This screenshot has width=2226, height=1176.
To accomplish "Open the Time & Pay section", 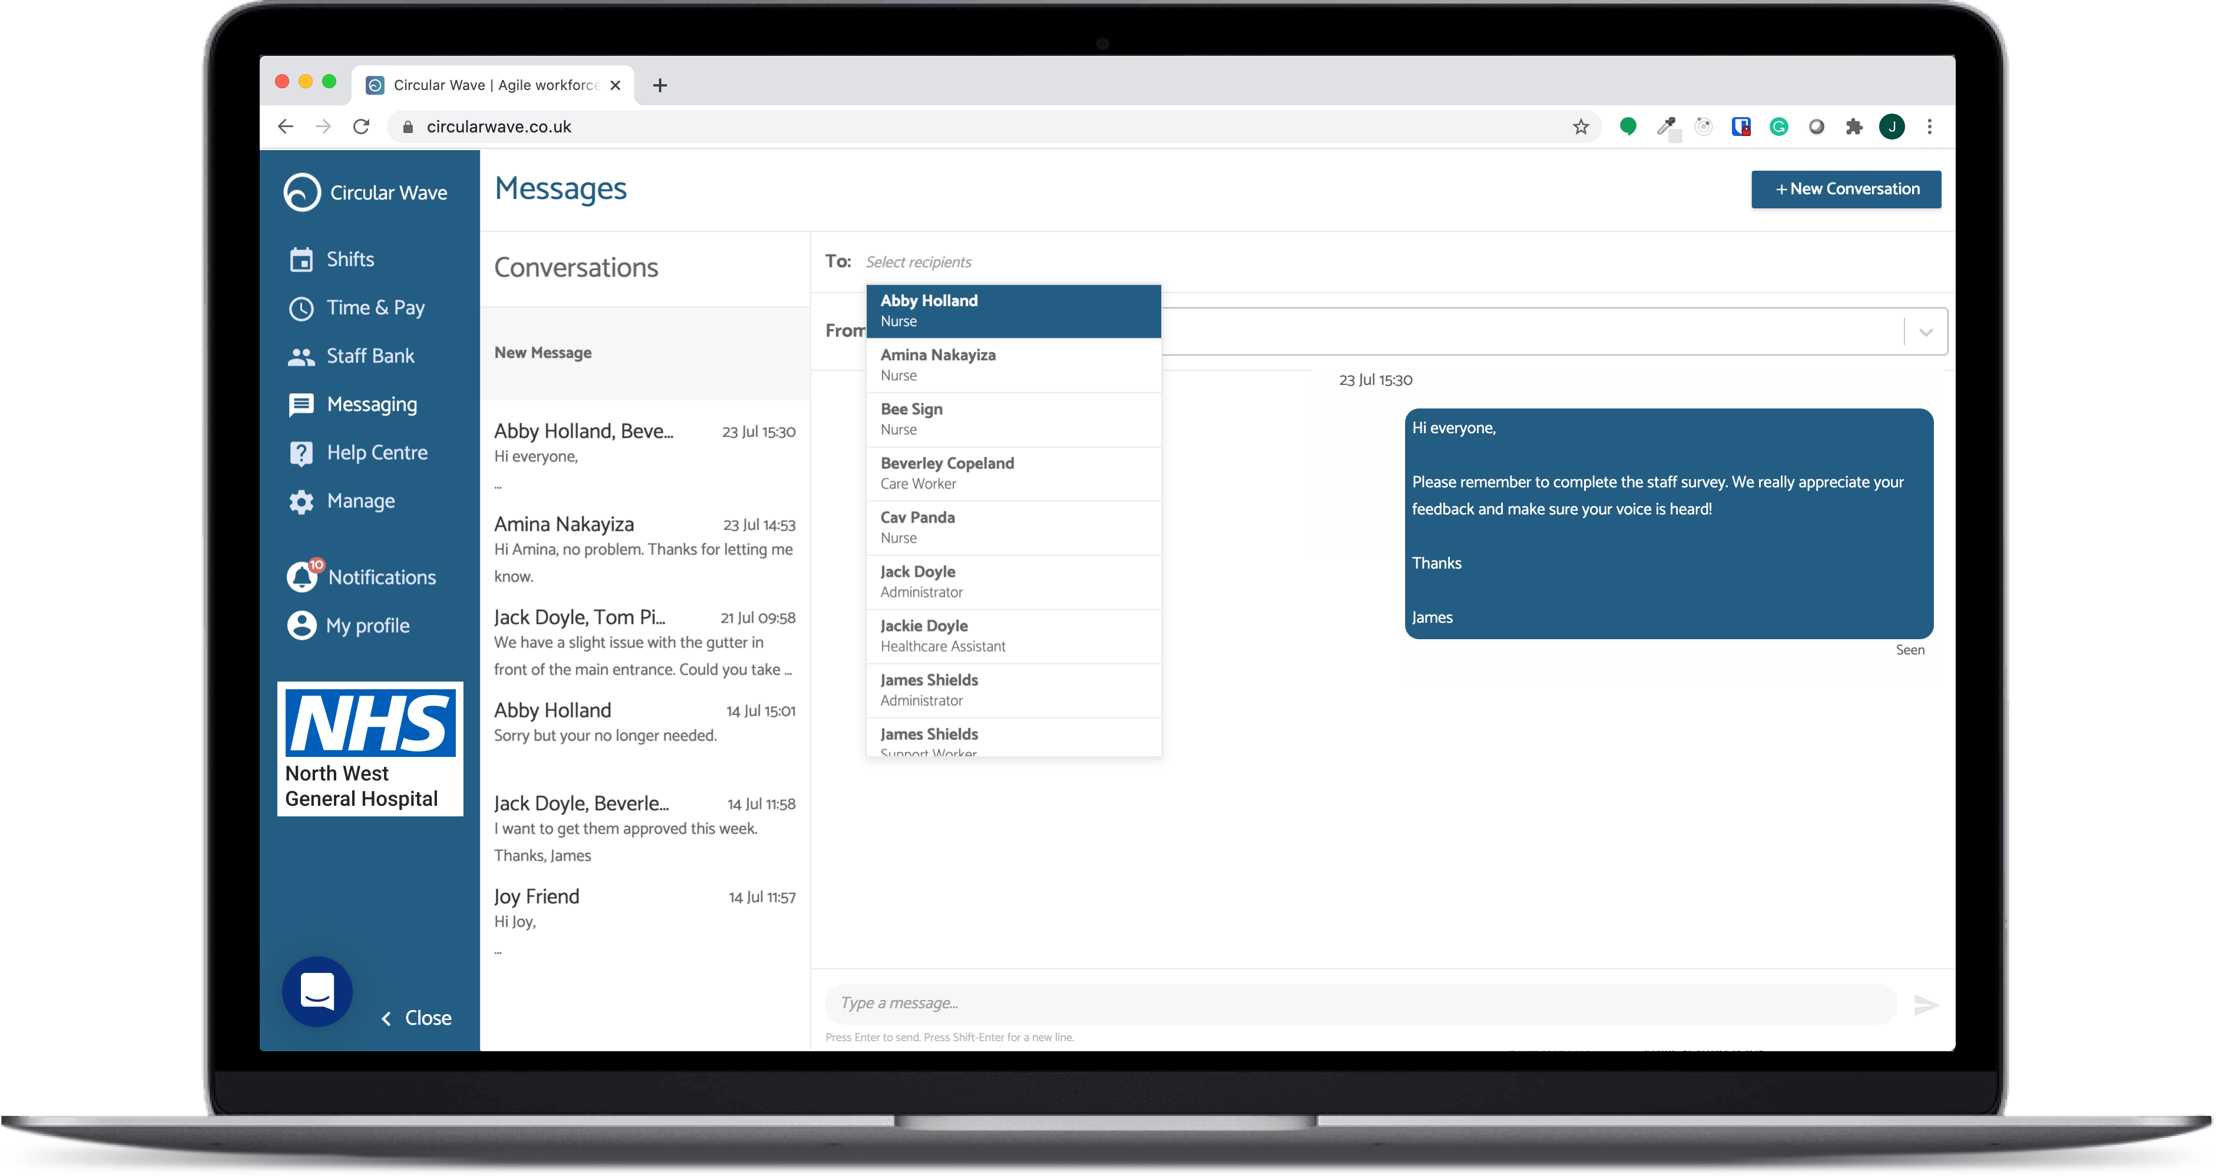I will click(375, 307).
